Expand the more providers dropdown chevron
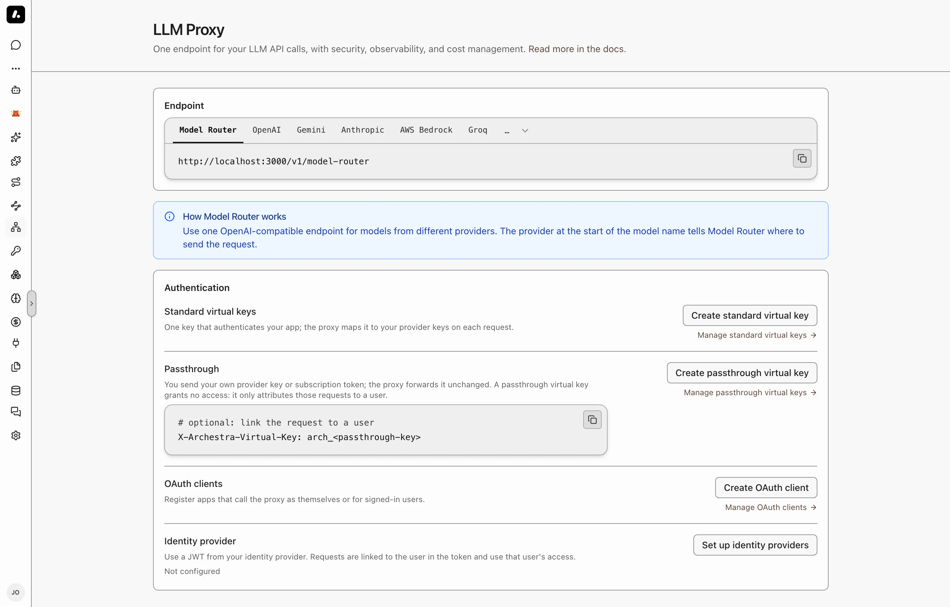Image resolution: width=950 pixels, height=607 pixels. point(525,131)
